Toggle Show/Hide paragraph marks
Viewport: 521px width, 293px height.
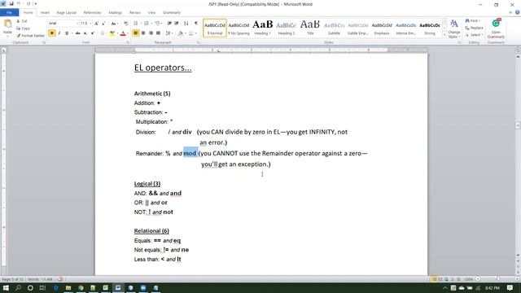195,24
